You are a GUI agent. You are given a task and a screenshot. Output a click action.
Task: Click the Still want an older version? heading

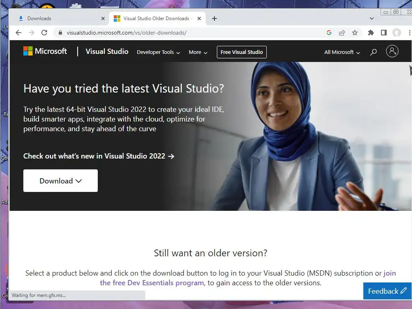[x=210, y=253]
